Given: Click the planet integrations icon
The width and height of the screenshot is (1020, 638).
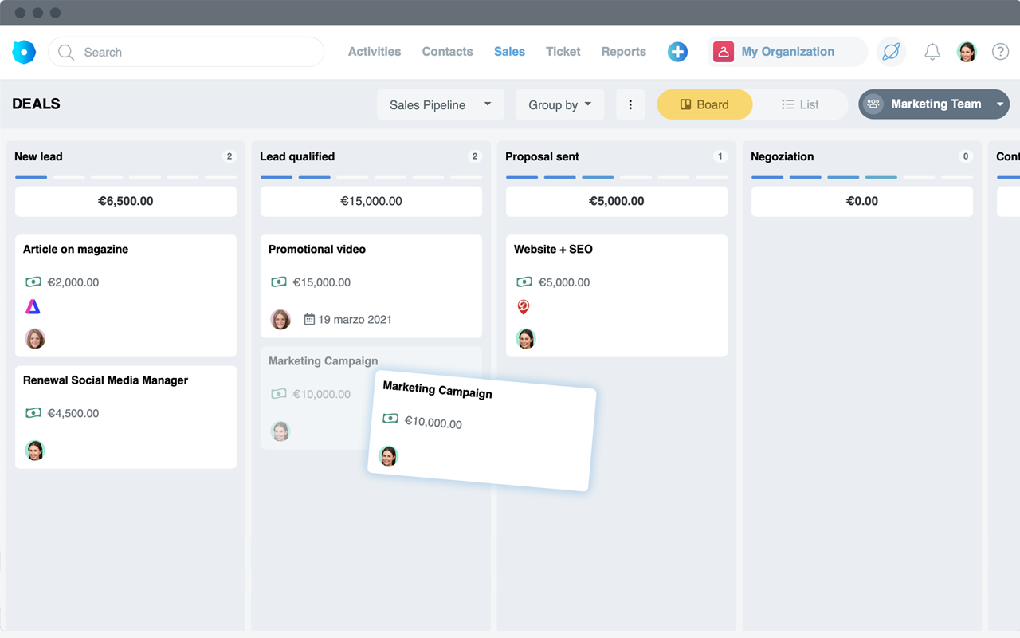Looking at the screenshot, I should point(890,51).
